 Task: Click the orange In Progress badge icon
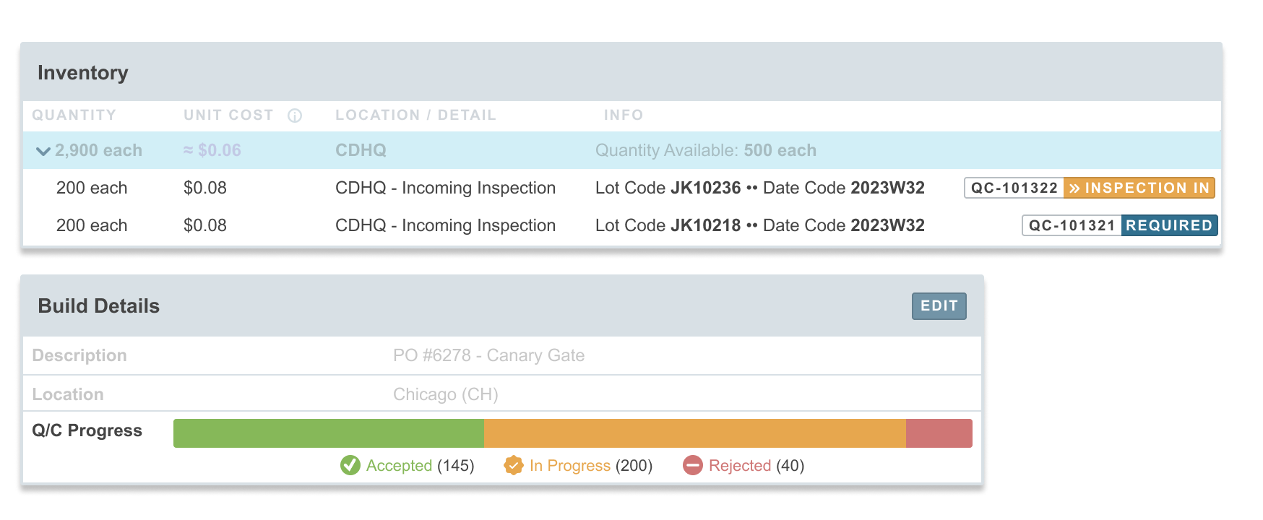click(x=514, y=465)
